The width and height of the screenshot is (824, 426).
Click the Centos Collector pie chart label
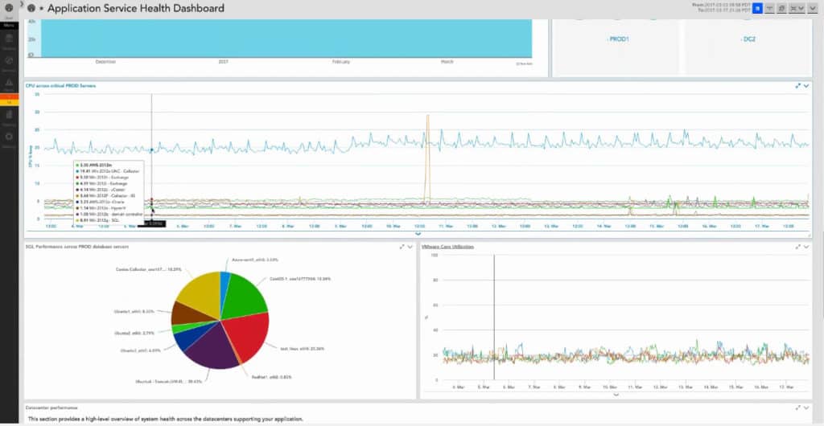(149, 269)
